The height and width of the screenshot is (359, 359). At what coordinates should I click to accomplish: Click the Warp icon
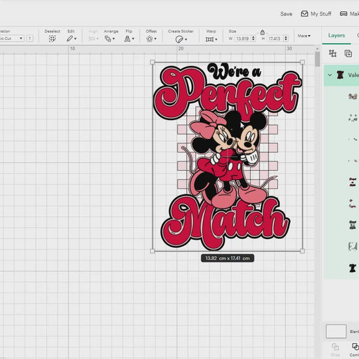[210, 39]
